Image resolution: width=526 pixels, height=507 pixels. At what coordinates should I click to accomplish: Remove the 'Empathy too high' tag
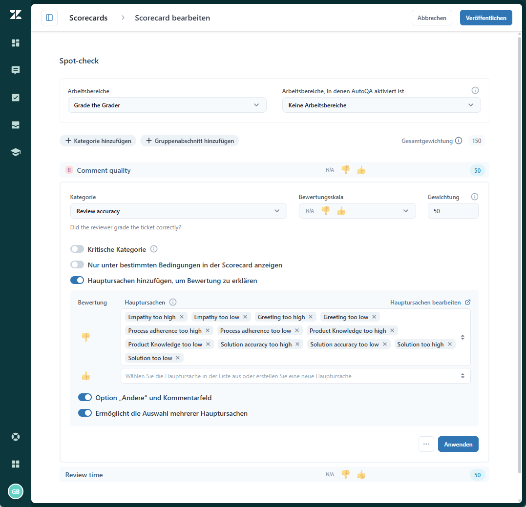click(182, 317)
